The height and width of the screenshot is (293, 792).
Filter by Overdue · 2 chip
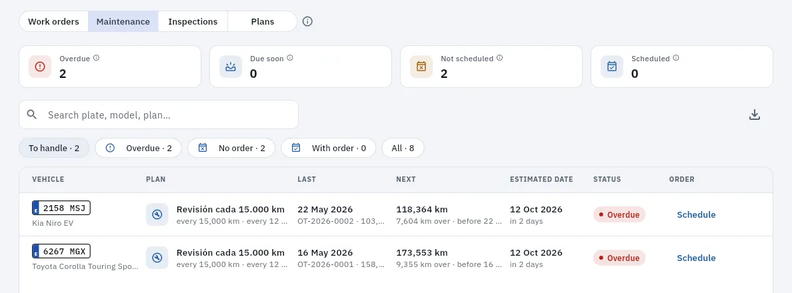[139, 148]
